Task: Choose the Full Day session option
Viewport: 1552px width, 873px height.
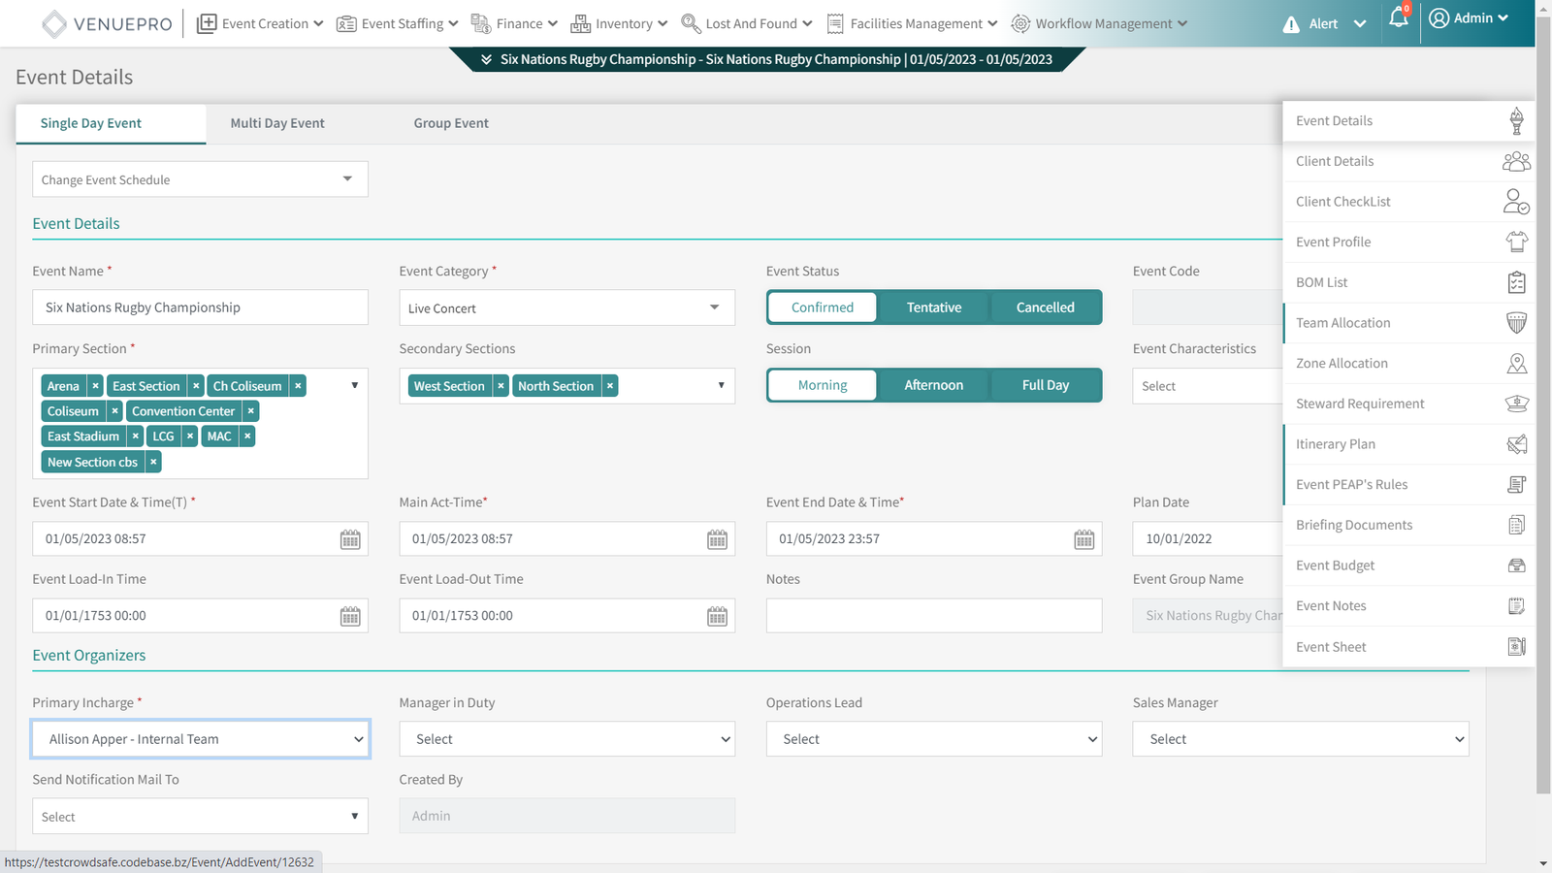Action: click(x=1045, y=385)
